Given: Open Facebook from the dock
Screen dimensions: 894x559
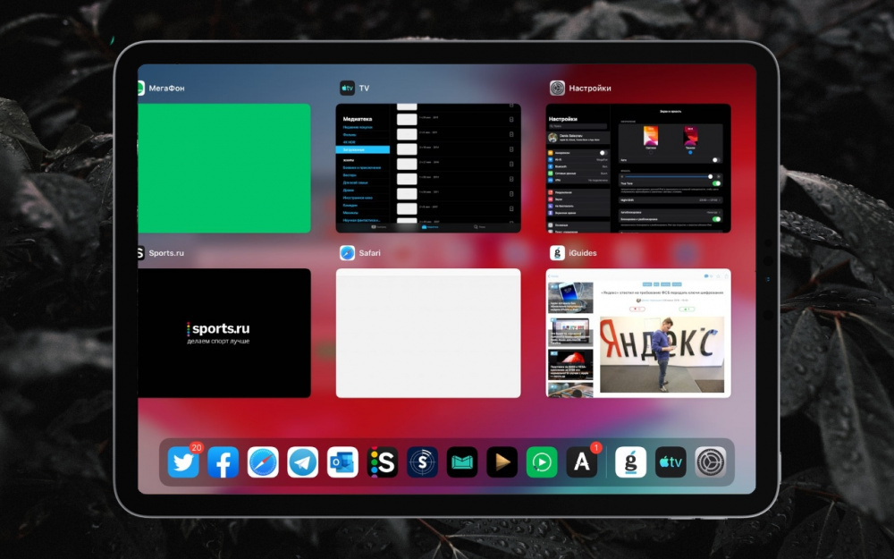Looking at the screenshot, I should coord(223,462).
